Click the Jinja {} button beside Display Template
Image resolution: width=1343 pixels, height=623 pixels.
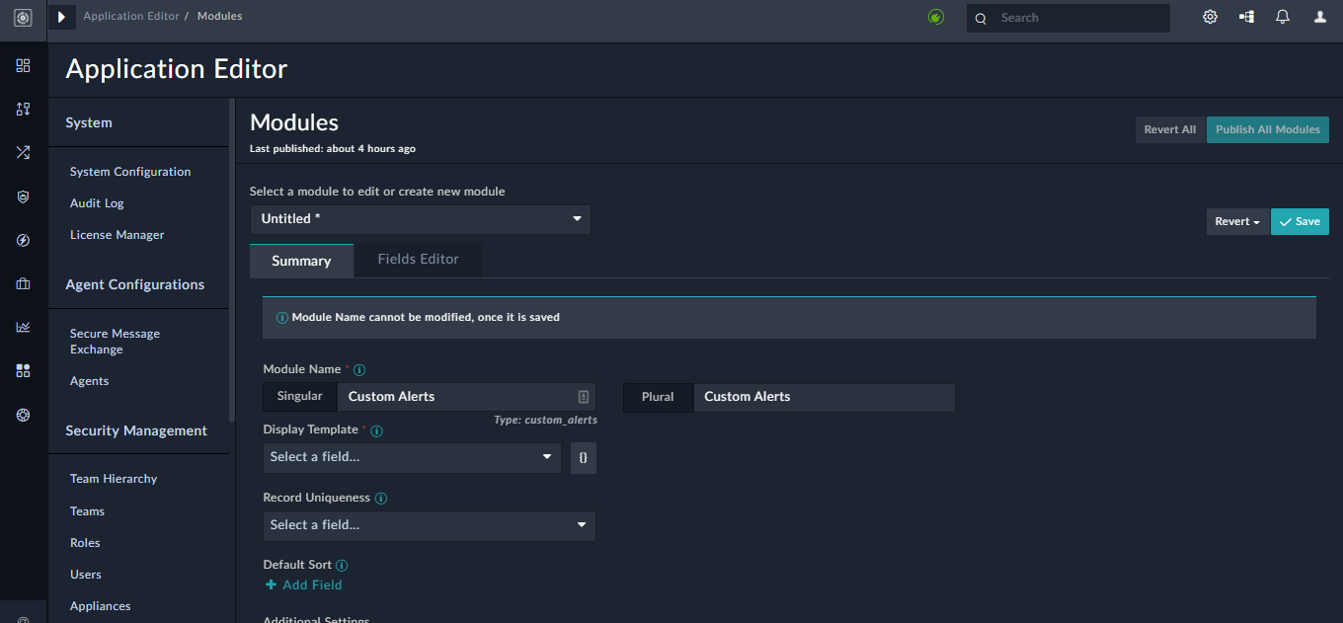point(583,457)
